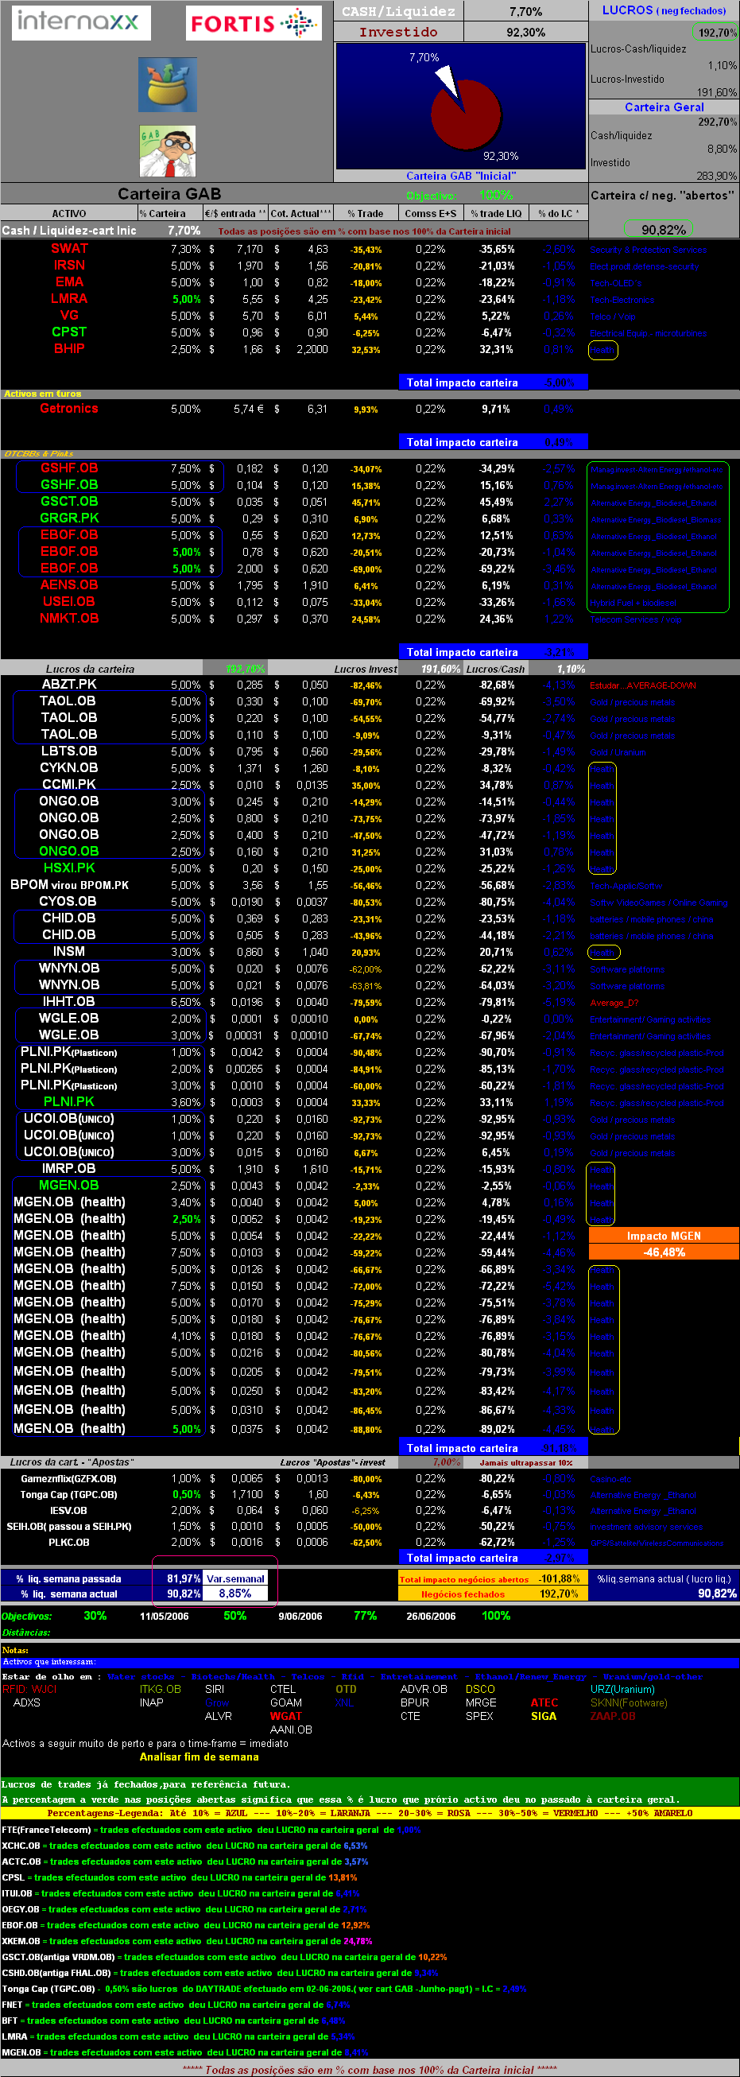The width and height of the screenshot is (740, 2077).
Task: Select the CPST ticker cell
Action: pyautogui.click(x=69, y=332)
